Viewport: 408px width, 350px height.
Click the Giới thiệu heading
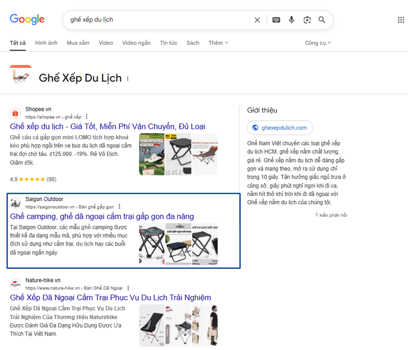tap(262, 110)
